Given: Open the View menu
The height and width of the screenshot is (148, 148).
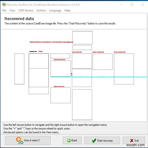Looking at the screenshot, I should pos(12,10).
